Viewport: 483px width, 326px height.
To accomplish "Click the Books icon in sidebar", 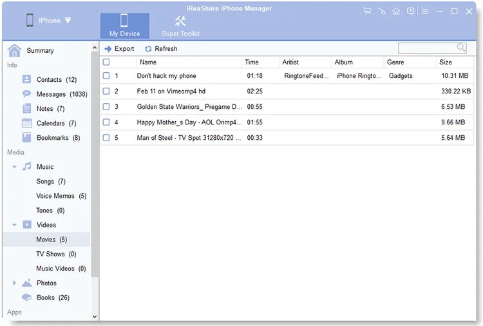I will point(27,298).
